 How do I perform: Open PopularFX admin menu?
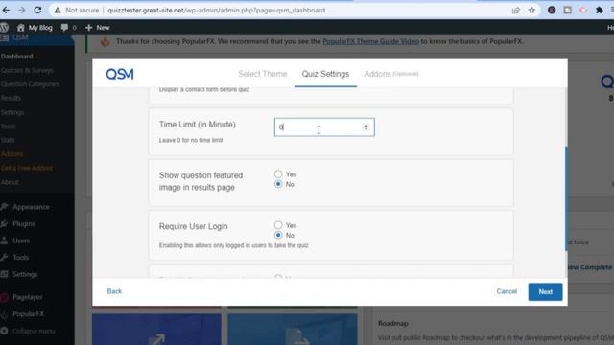(x=28, y=314)
